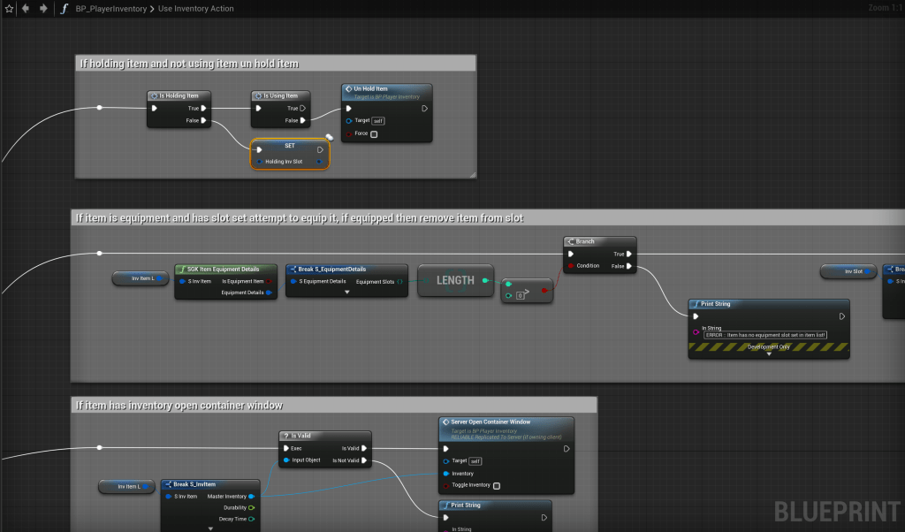Click the Is Valid node question-mark icon

pyautogui.click(x=286, y=436)
